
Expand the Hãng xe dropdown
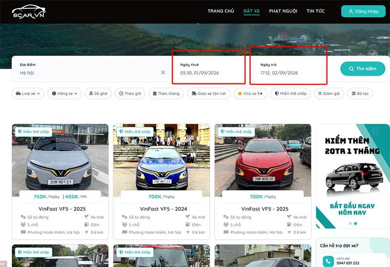(x=64, y=94)
